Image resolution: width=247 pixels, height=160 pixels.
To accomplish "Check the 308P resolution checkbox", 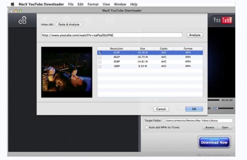I will pos(100,62).
